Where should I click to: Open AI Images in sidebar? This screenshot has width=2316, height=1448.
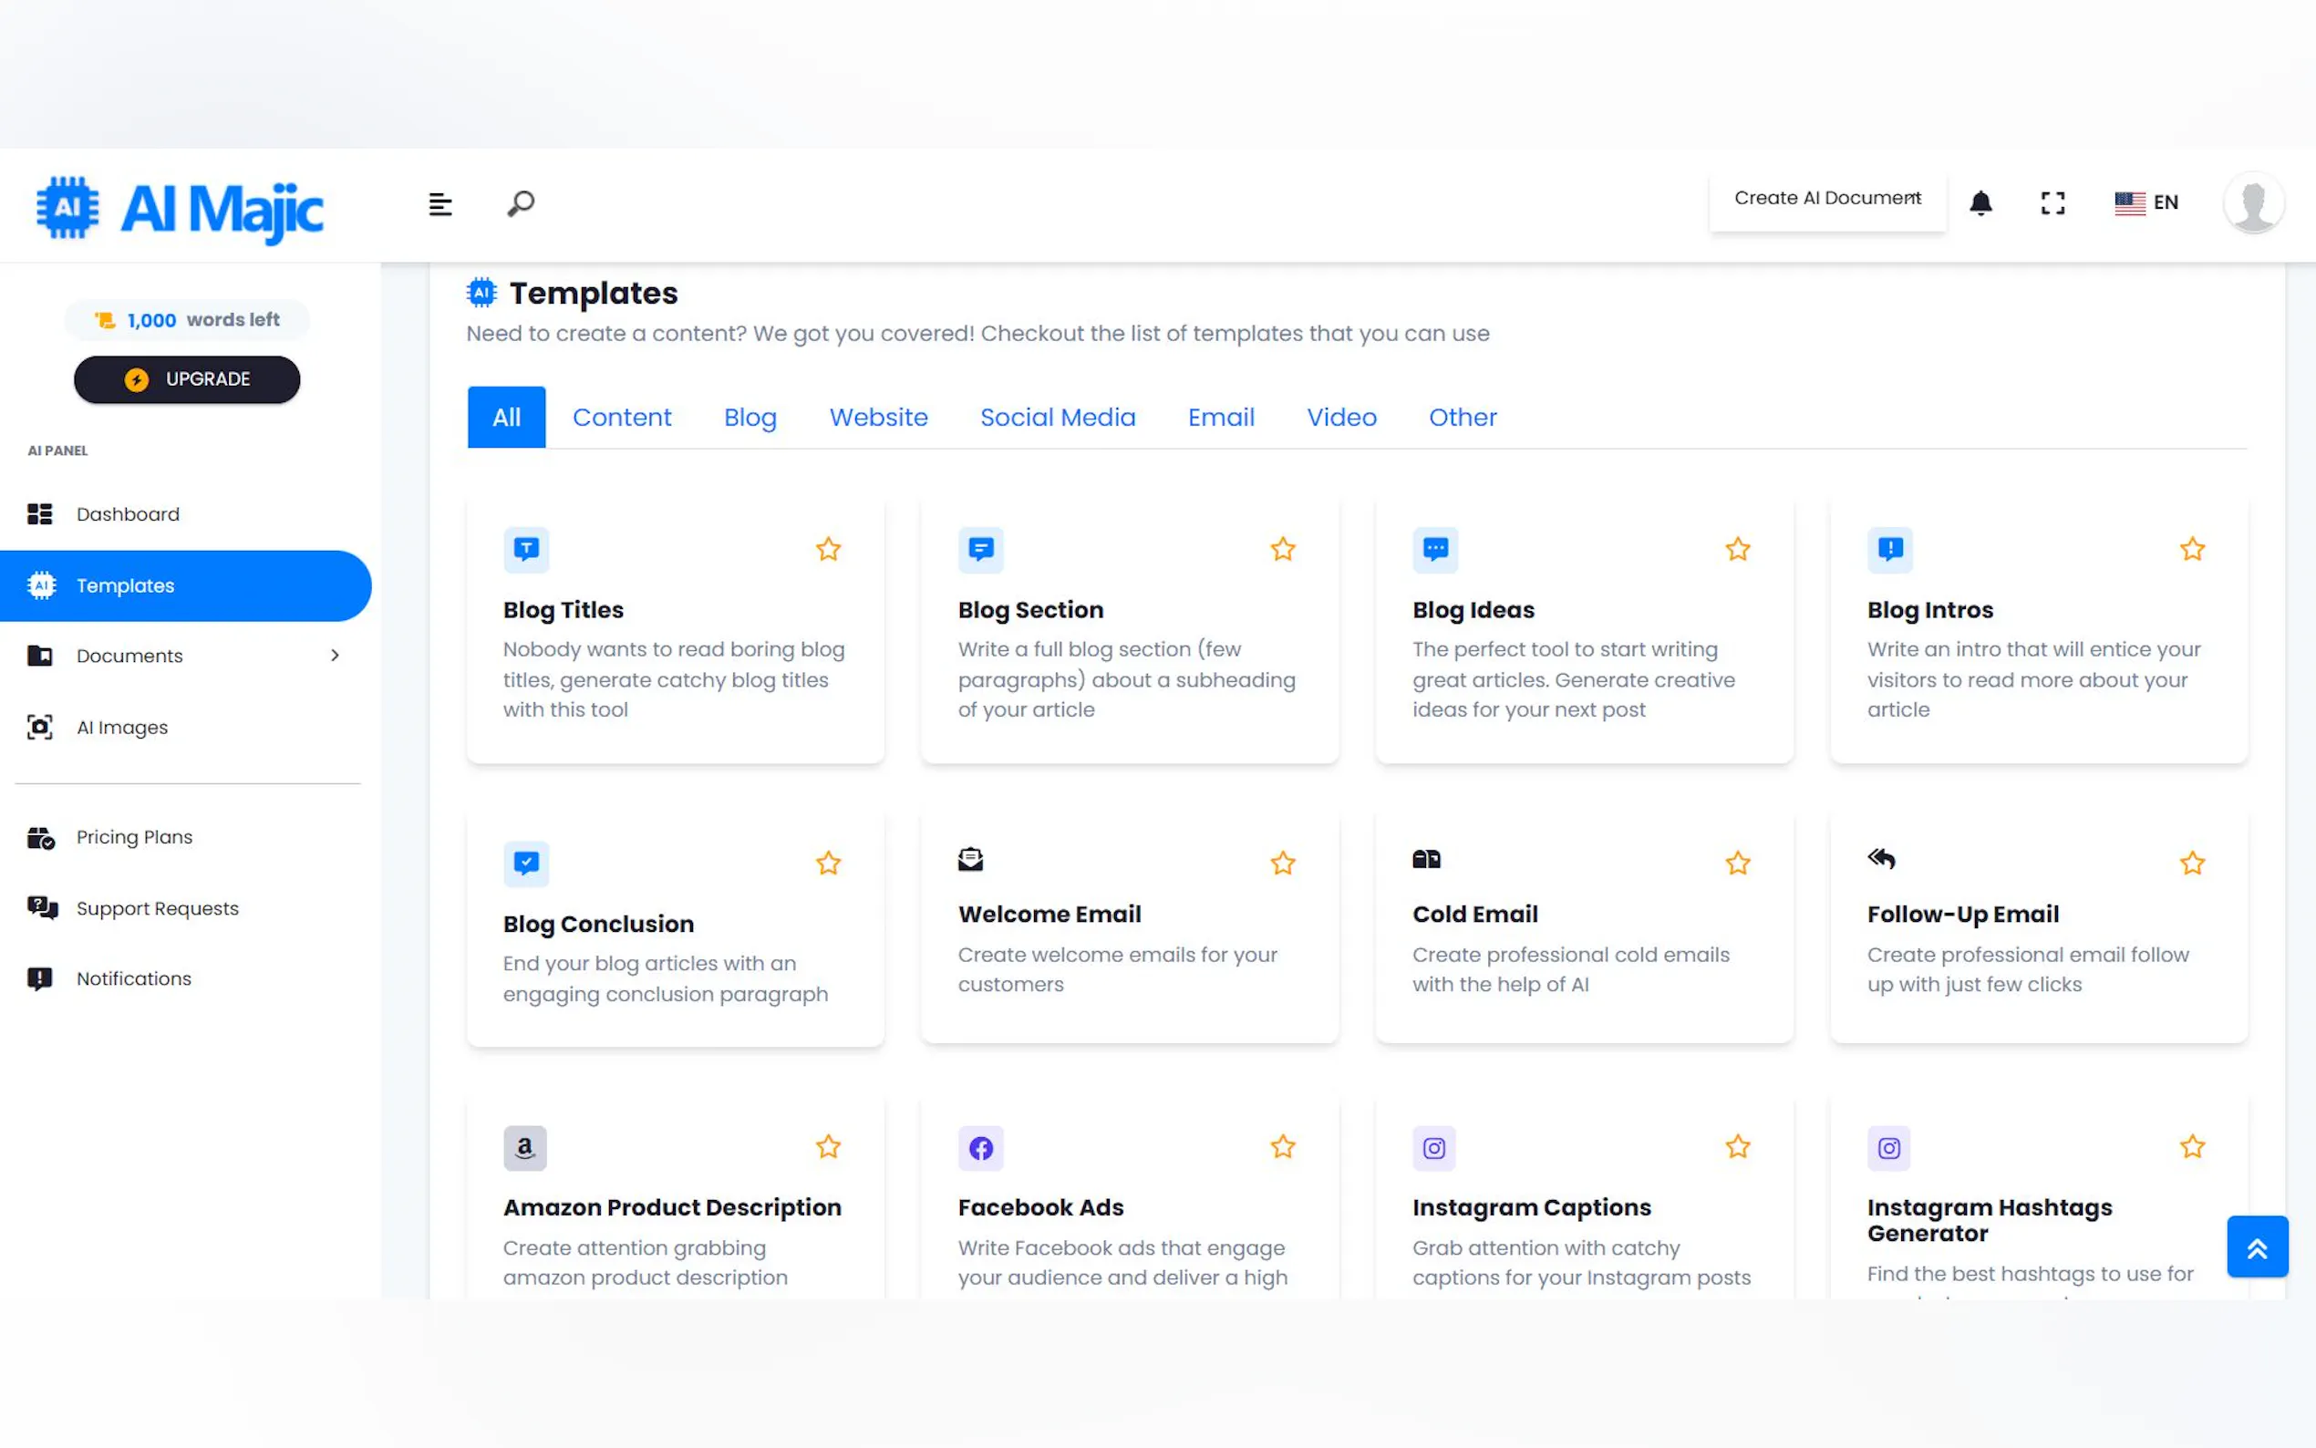(121, 728)
